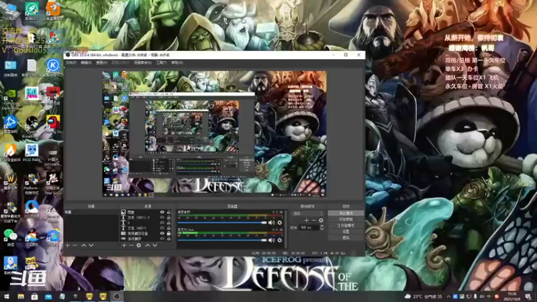Toggle visibility of 显示器捕获 source
The image size is (537, 302).
(162, 239)
